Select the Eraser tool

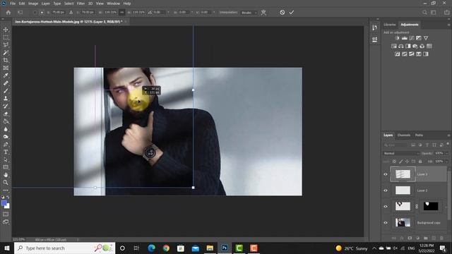coord(6,114)
